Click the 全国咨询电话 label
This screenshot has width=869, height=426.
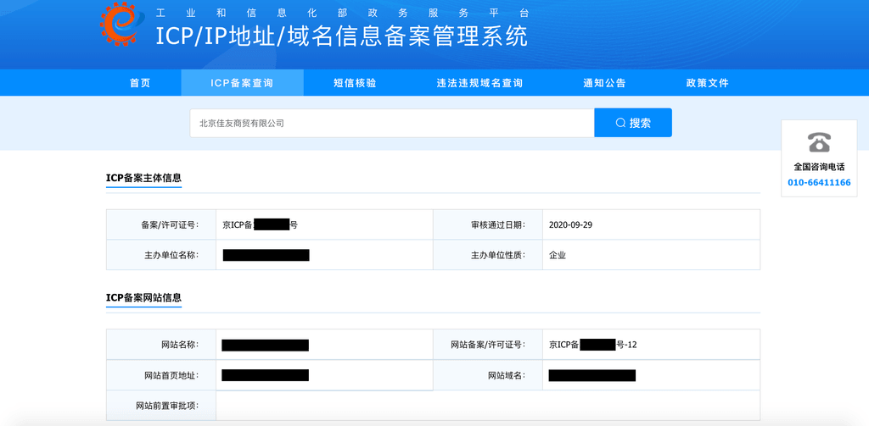tap(819, 167)
